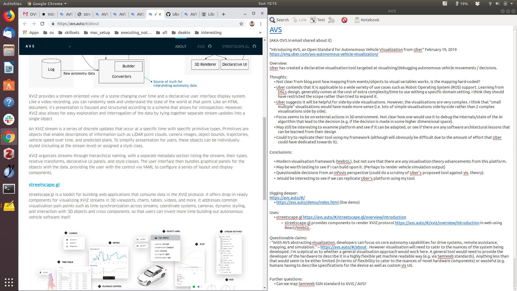Open the Text formatting tool
The height and width of the screenshot is (291, 517).
[317, 20]
